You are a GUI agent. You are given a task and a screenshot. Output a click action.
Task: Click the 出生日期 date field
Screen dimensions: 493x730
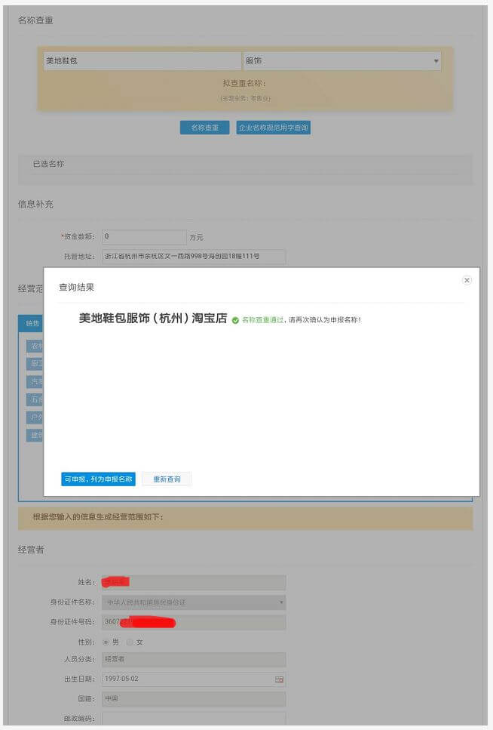tap(194, 679)
